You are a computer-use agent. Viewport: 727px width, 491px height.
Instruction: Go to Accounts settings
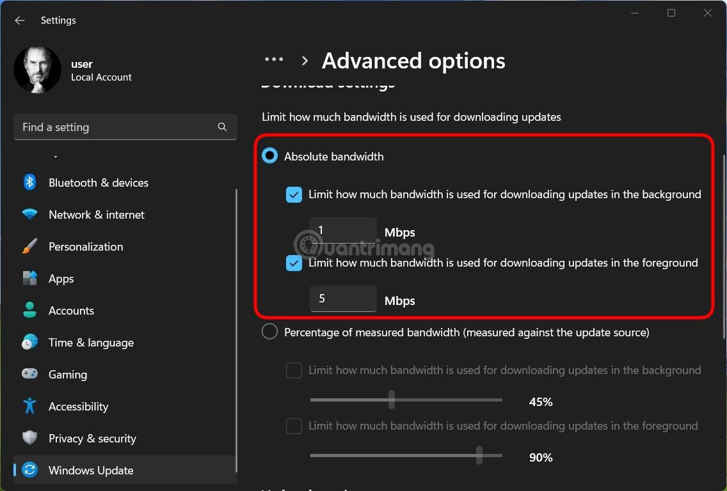[125, 310]
